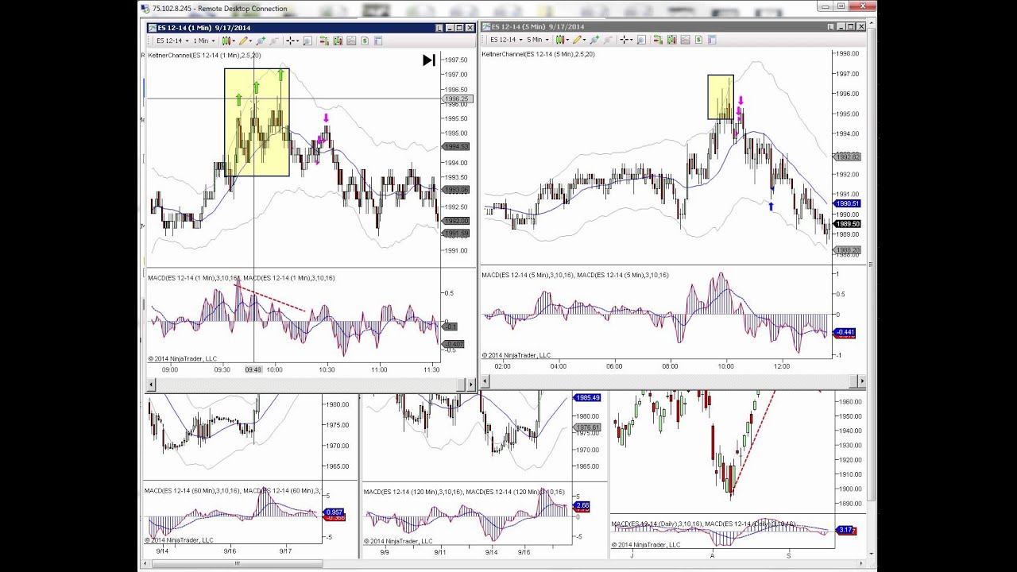Open indicators icon in 1 Min chart toolbar
This screenshot has height=572, width=1017.
point(338,41)
